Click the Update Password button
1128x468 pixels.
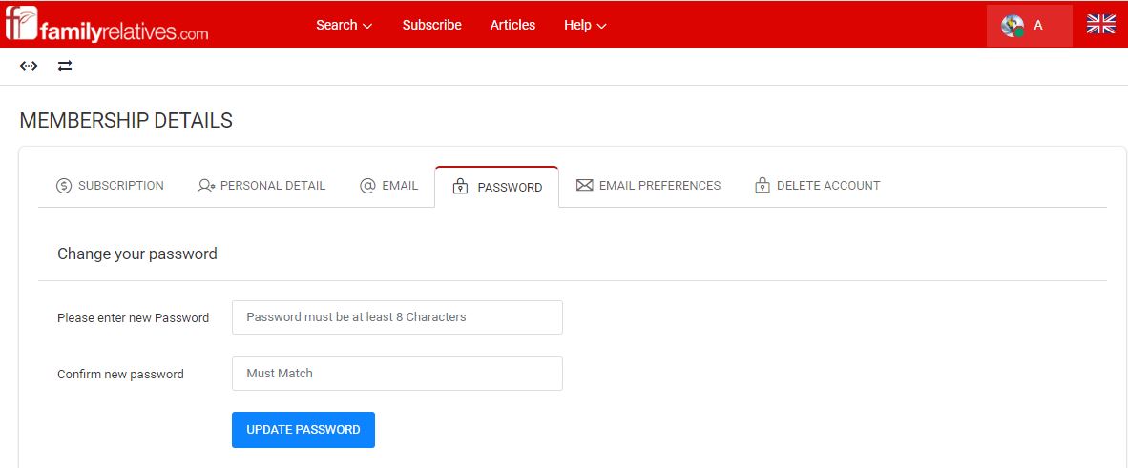click(x=303, y=430)
